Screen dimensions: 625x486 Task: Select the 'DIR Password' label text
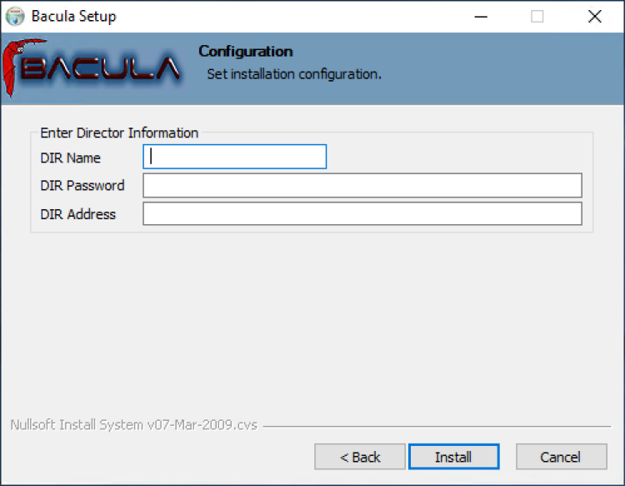pyautogui.click(x=82, y=185)
